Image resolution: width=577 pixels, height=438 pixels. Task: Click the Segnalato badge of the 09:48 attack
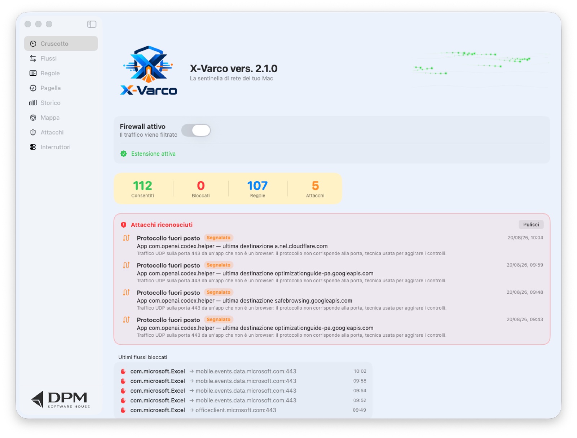(219, 292)
